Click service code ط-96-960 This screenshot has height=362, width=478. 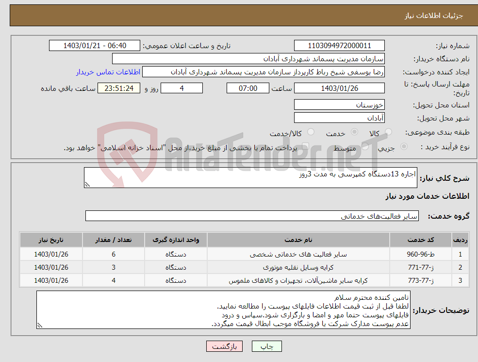[421, 254]
